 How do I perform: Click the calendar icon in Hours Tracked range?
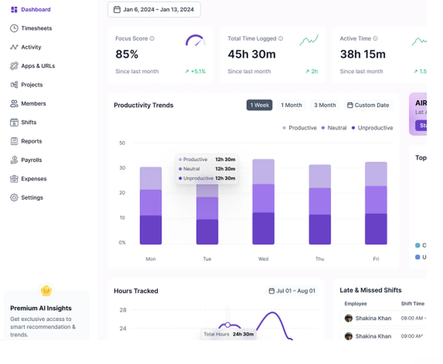click(x=272, y=291)
